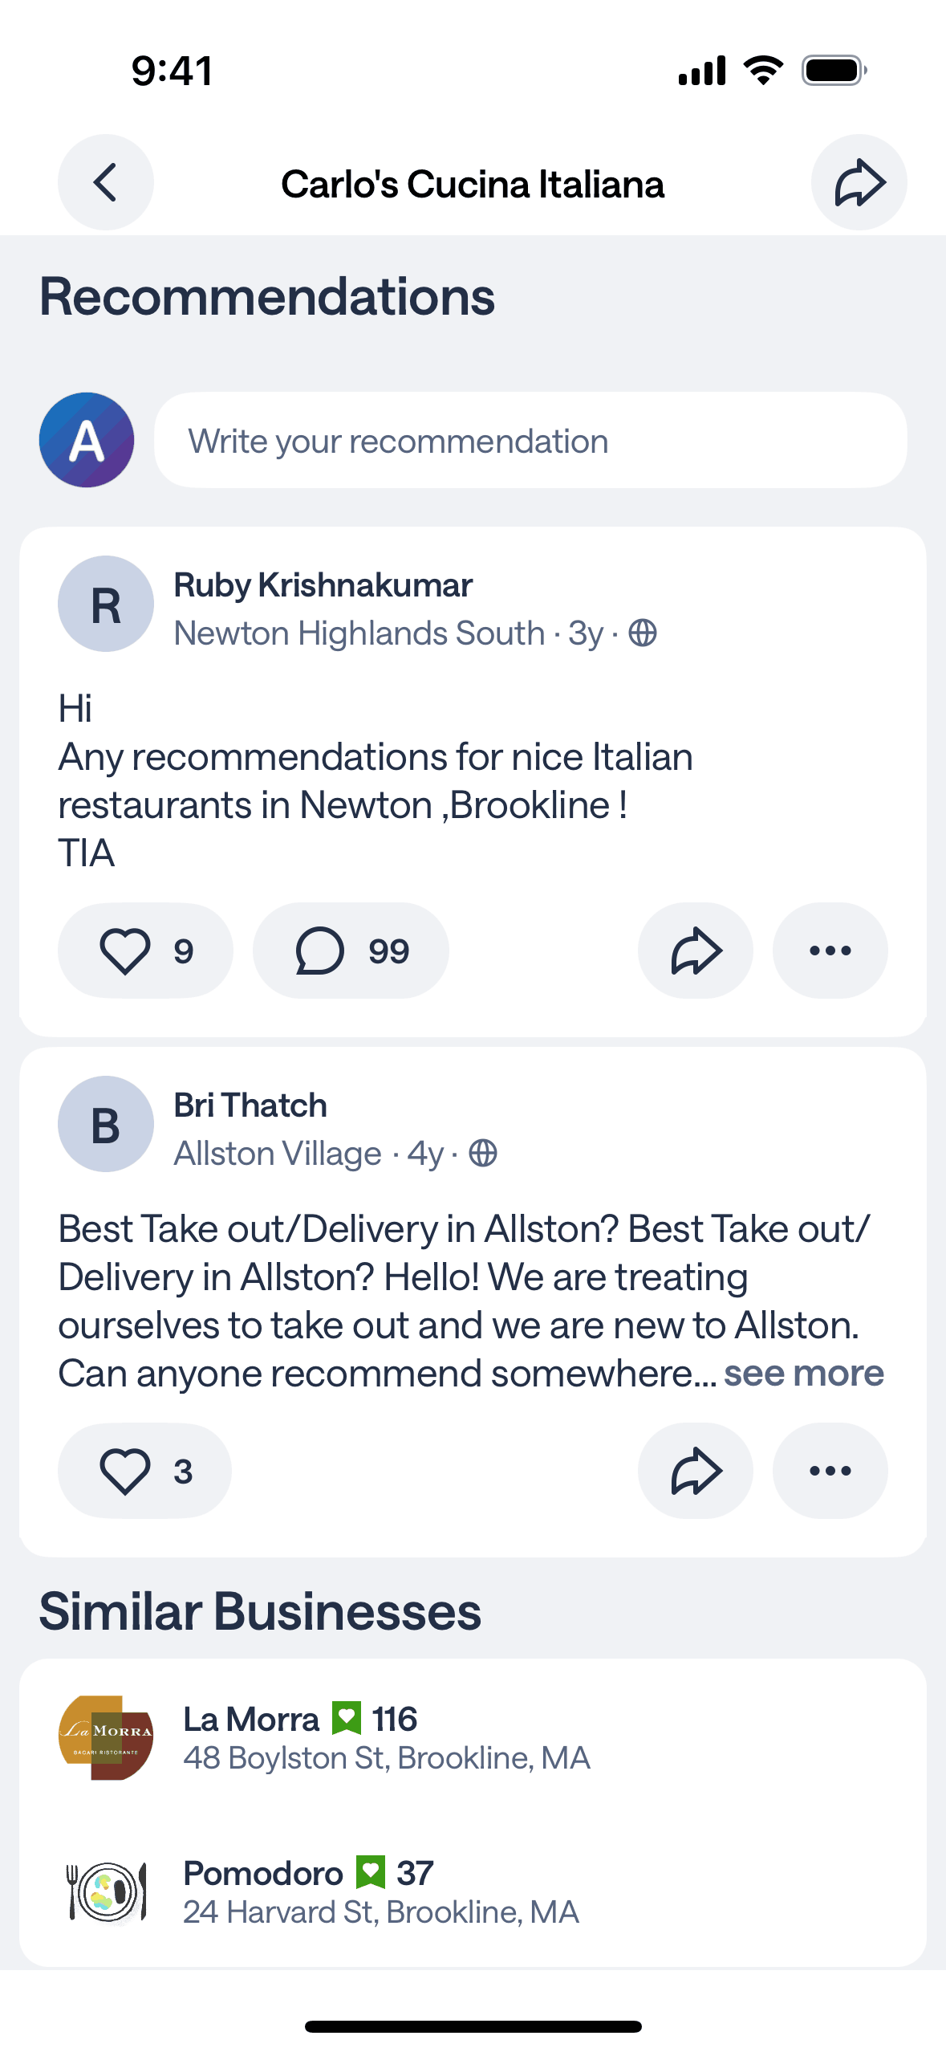Open Pomodoro business listing
The height and width of the screenshot is (2052, 946).
[x=381, y=1892]
